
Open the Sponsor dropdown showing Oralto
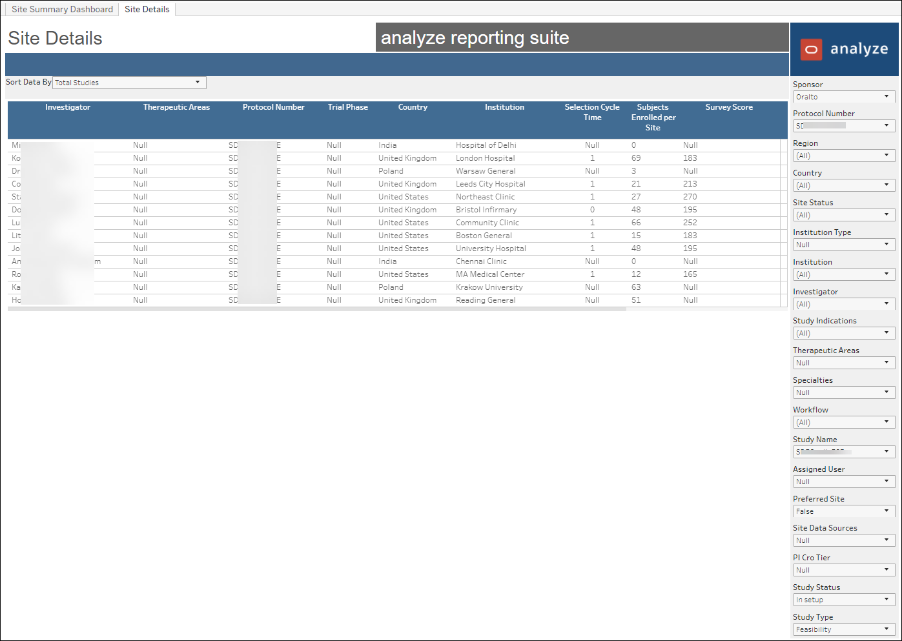click(844, 97)
